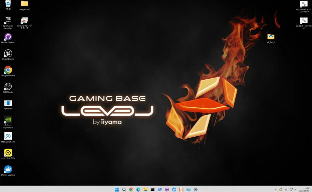This screenshot has width=312, height=192.
Task: Click the orange-red taskbar app icon
Action: tap(181, 189)
